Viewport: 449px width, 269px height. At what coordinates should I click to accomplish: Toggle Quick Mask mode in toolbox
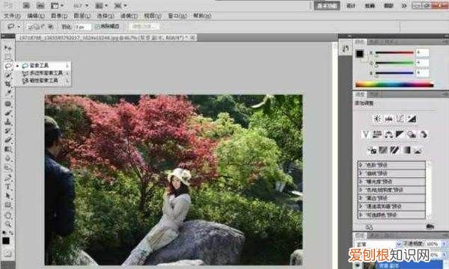[7, 253]
